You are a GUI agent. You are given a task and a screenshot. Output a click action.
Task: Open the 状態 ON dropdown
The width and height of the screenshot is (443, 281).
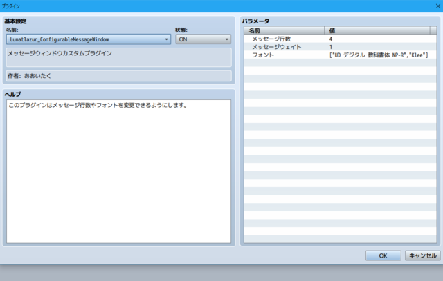(203, 39)
